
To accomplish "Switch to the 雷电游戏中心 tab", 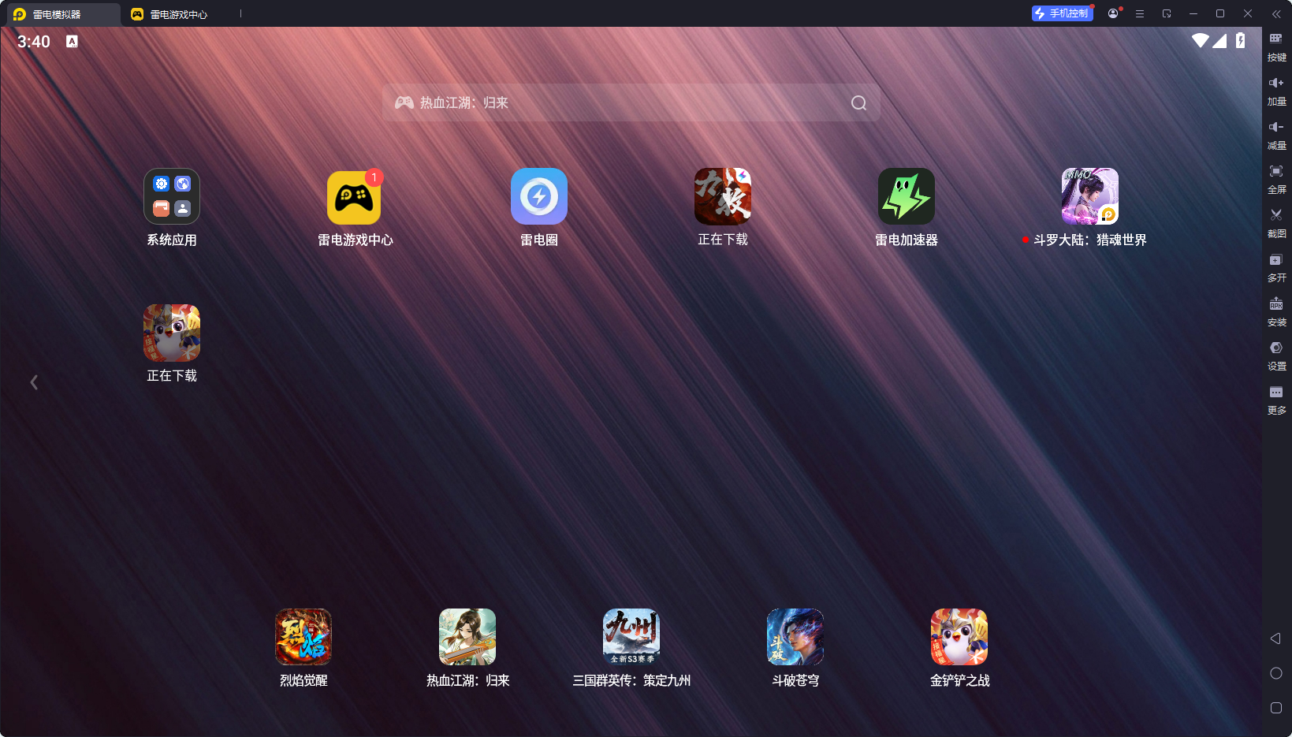I will pos(178,14).
